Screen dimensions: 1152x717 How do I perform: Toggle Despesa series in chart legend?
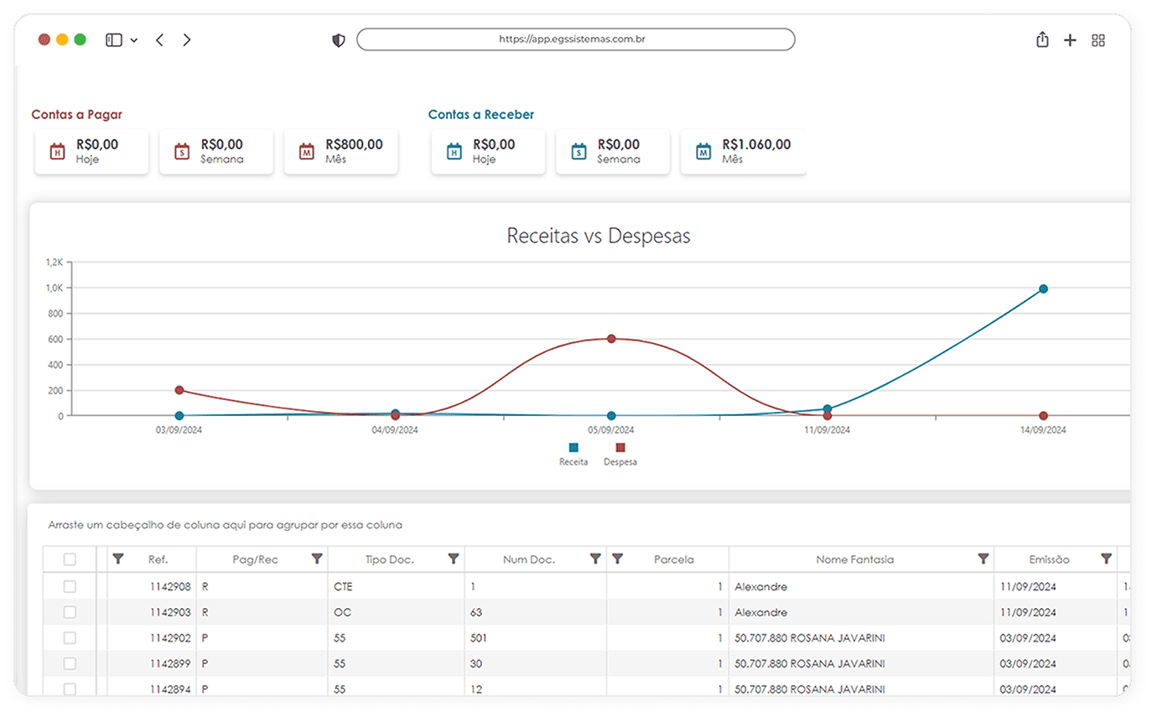coord(620,454)
